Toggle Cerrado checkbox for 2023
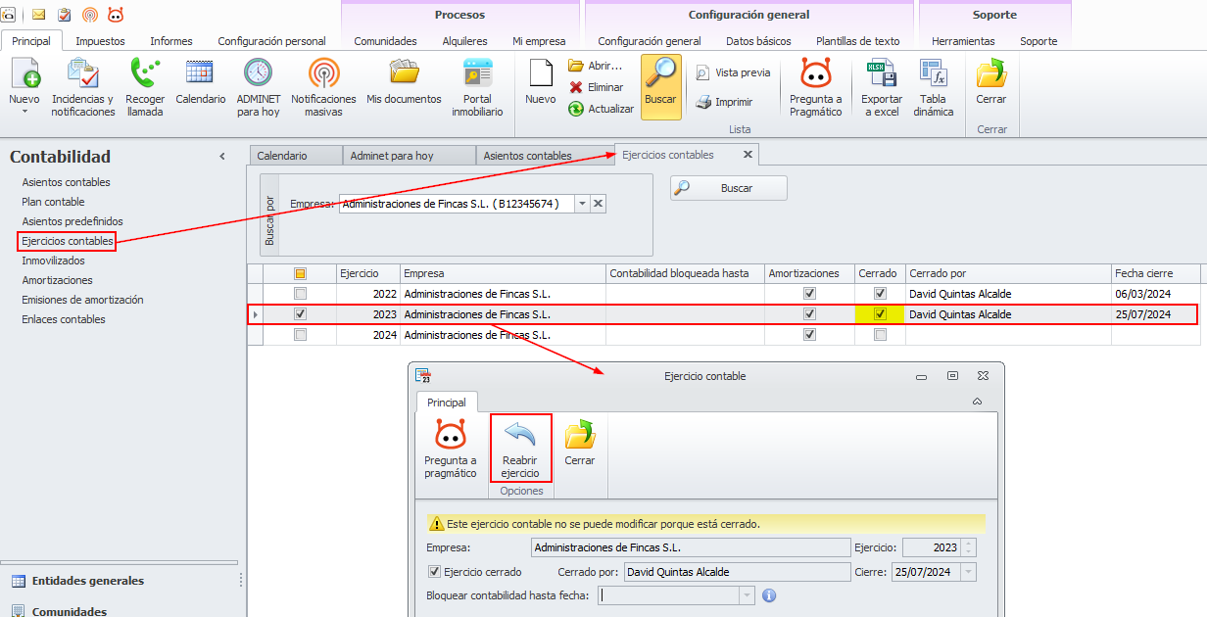The image size is (1207, 617). [x=880, y=314]
